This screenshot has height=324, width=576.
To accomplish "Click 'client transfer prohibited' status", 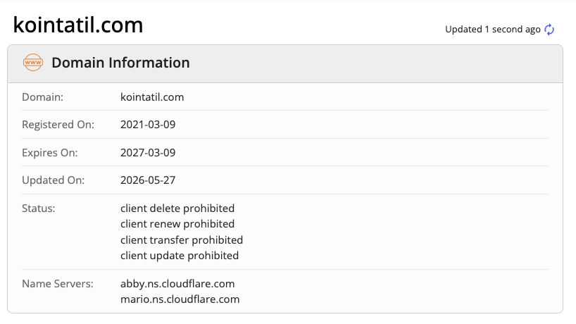I will 182,240.
